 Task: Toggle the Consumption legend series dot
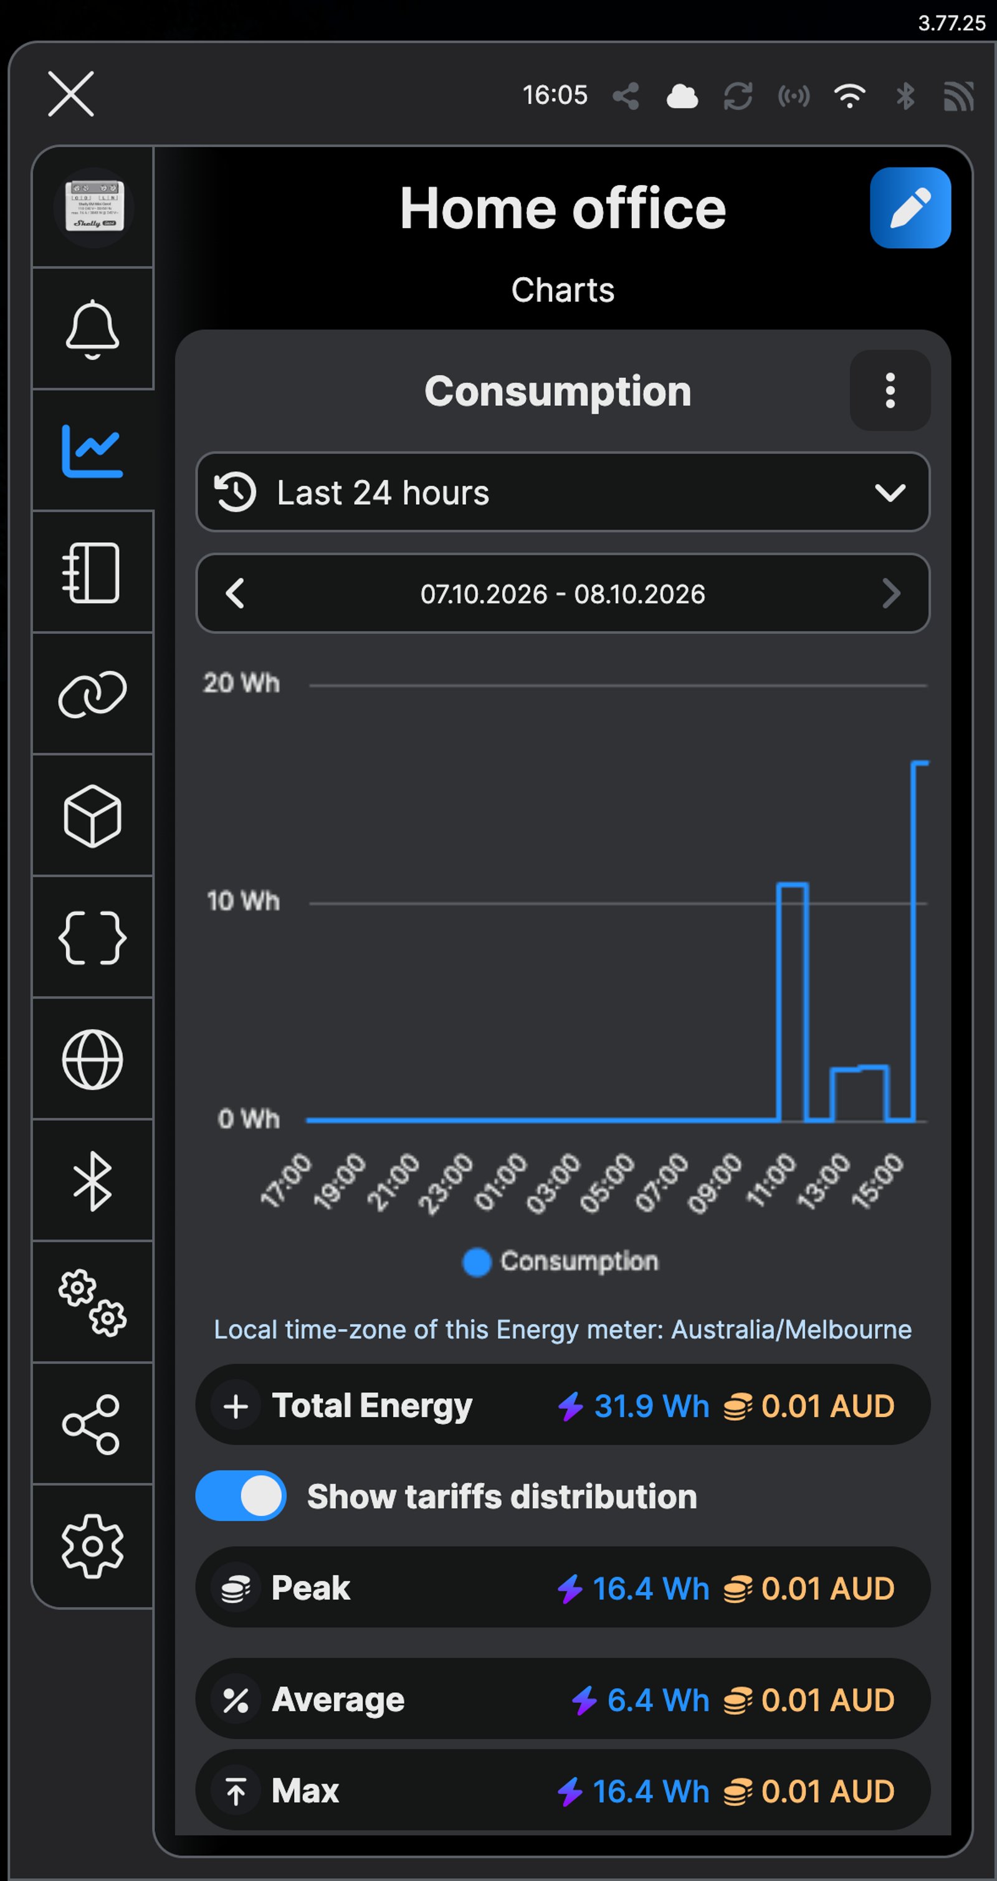coord(477,1262)
